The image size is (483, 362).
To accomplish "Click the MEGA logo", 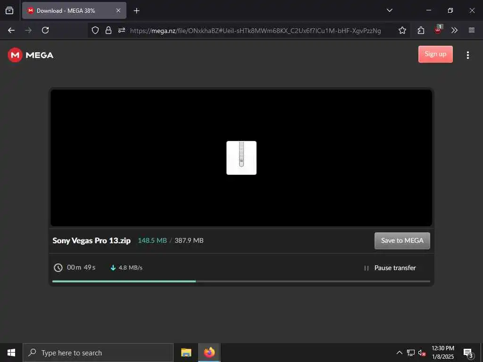I will pyautogui.click(x=31, y=55).
